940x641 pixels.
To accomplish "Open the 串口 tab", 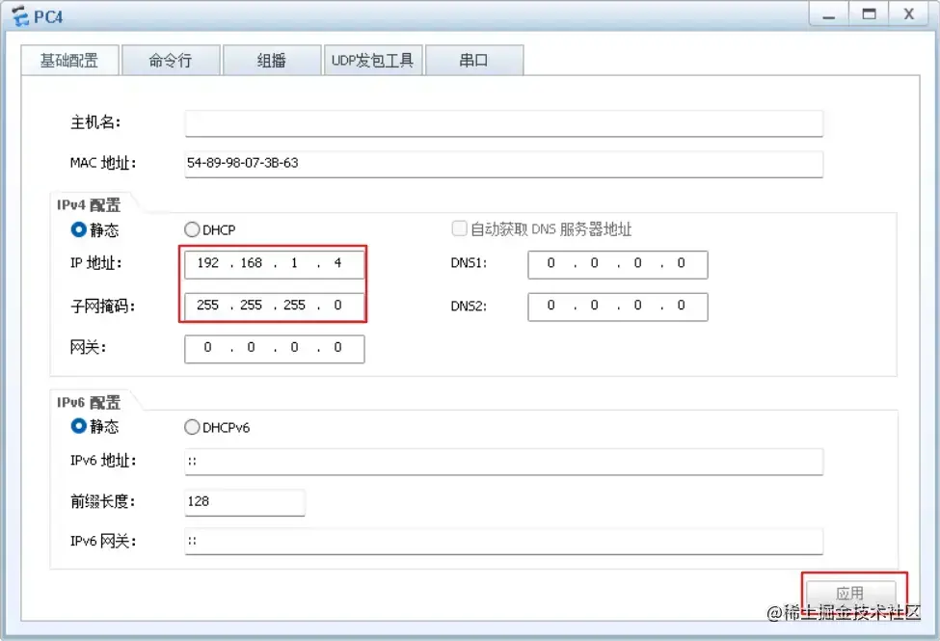I will click(x=474, y=61).
